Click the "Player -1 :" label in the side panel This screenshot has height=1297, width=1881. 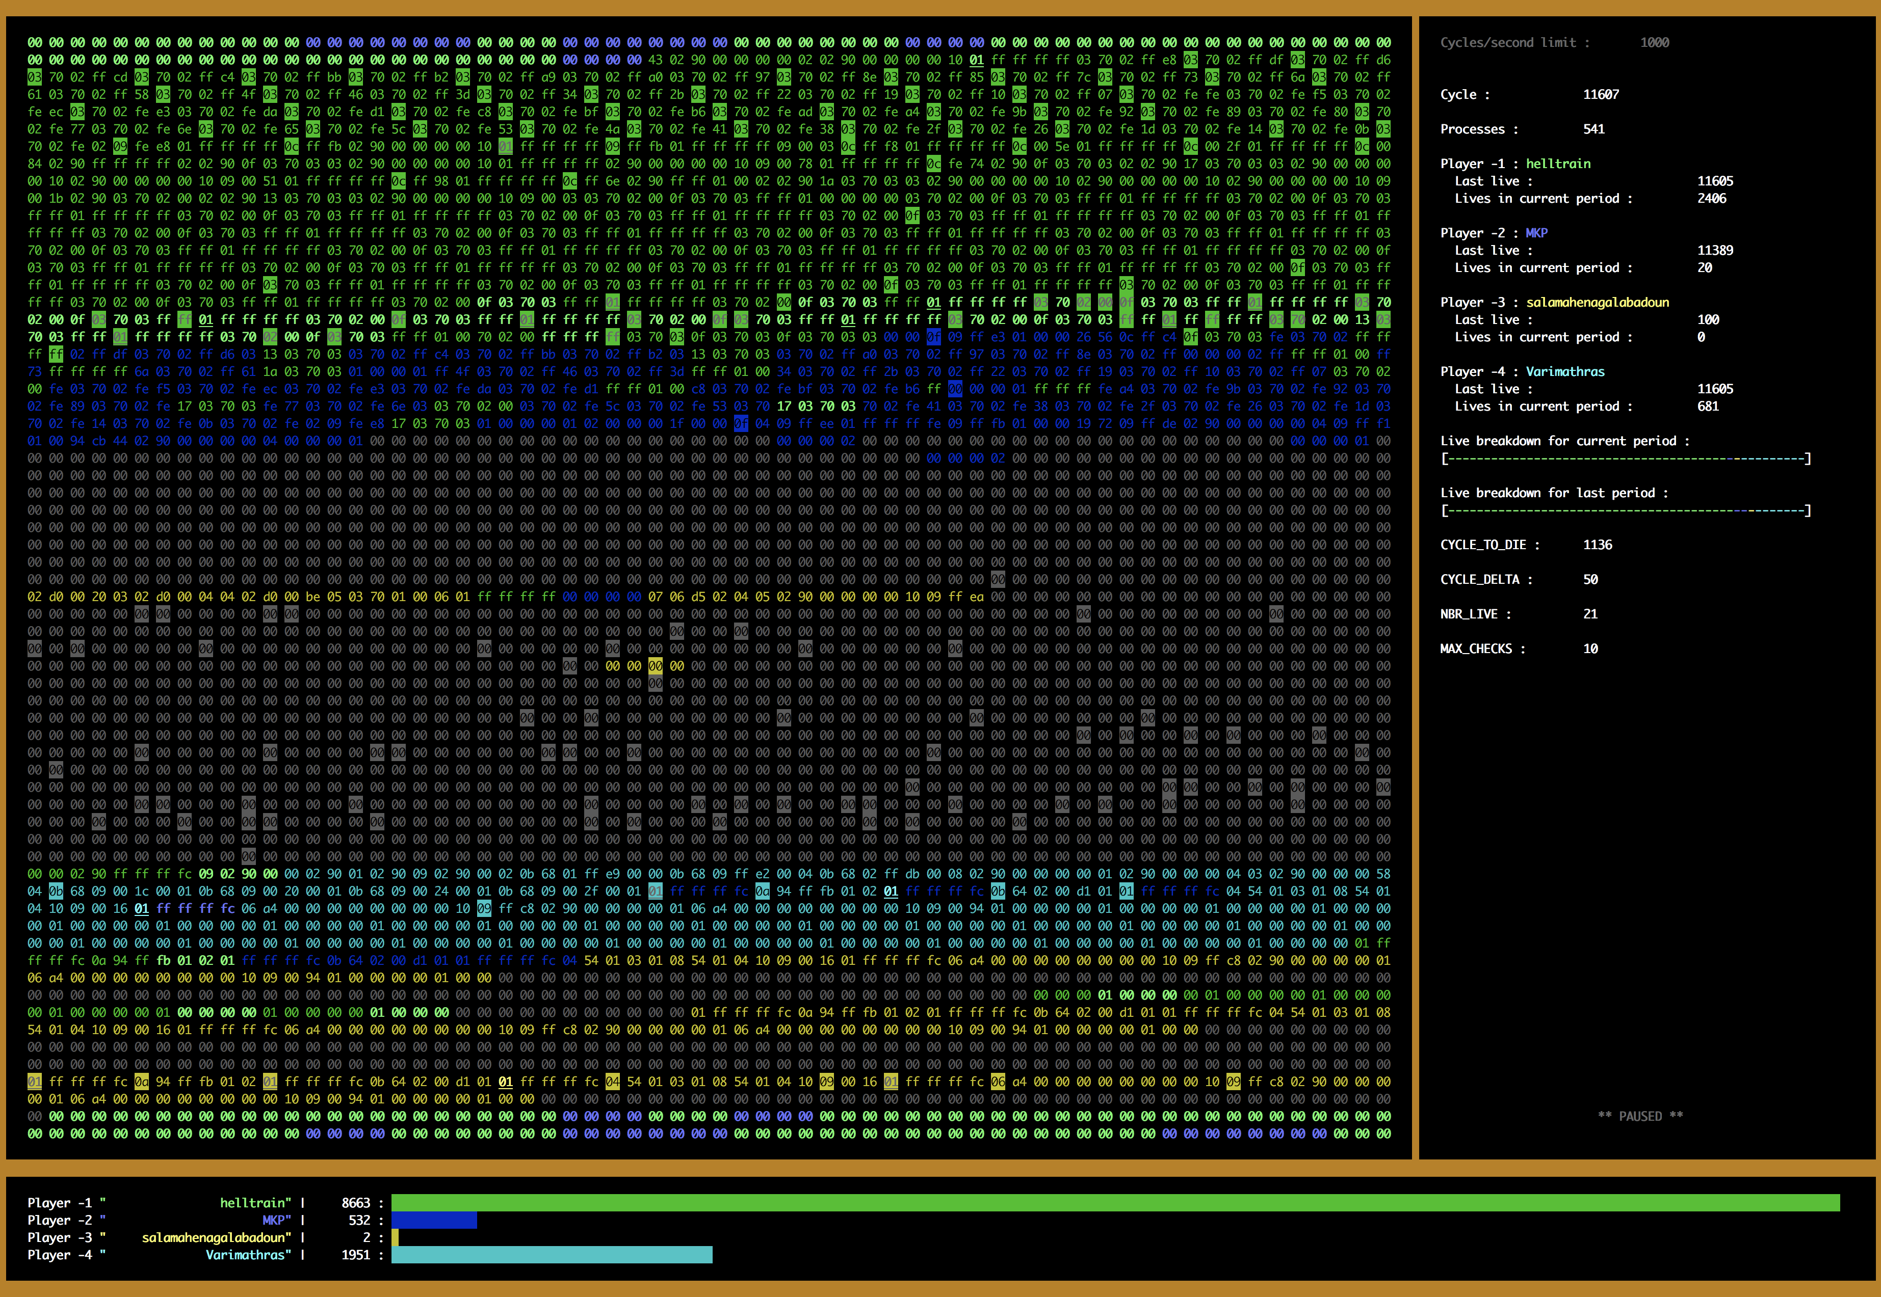[x=1478, y=164]
